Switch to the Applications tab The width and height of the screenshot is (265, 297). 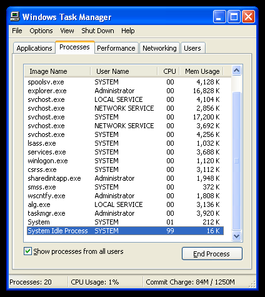point(34,48)
